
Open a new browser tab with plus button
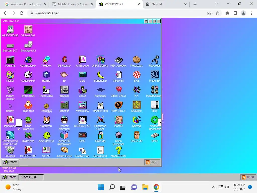(195, 4)
